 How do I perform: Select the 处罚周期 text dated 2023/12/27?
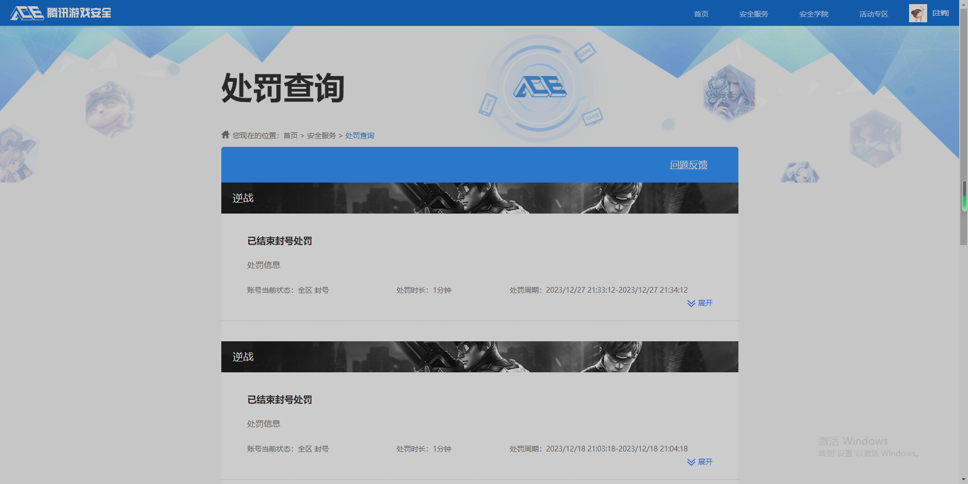[x=599, y=290]
